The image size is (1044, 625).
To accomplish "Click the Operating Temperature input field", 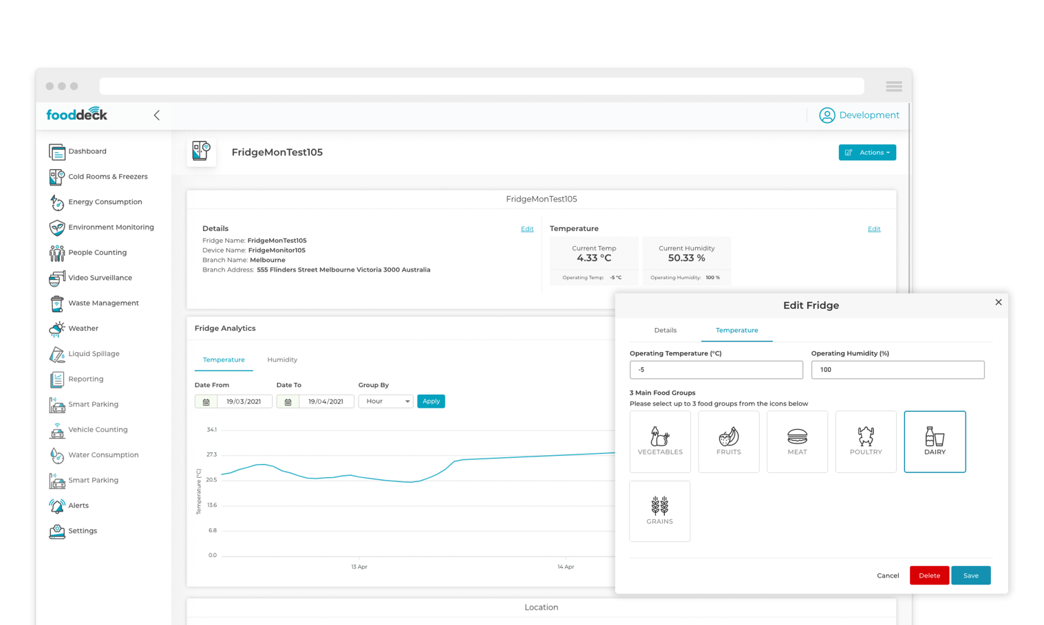I will (x=716, y=370).
